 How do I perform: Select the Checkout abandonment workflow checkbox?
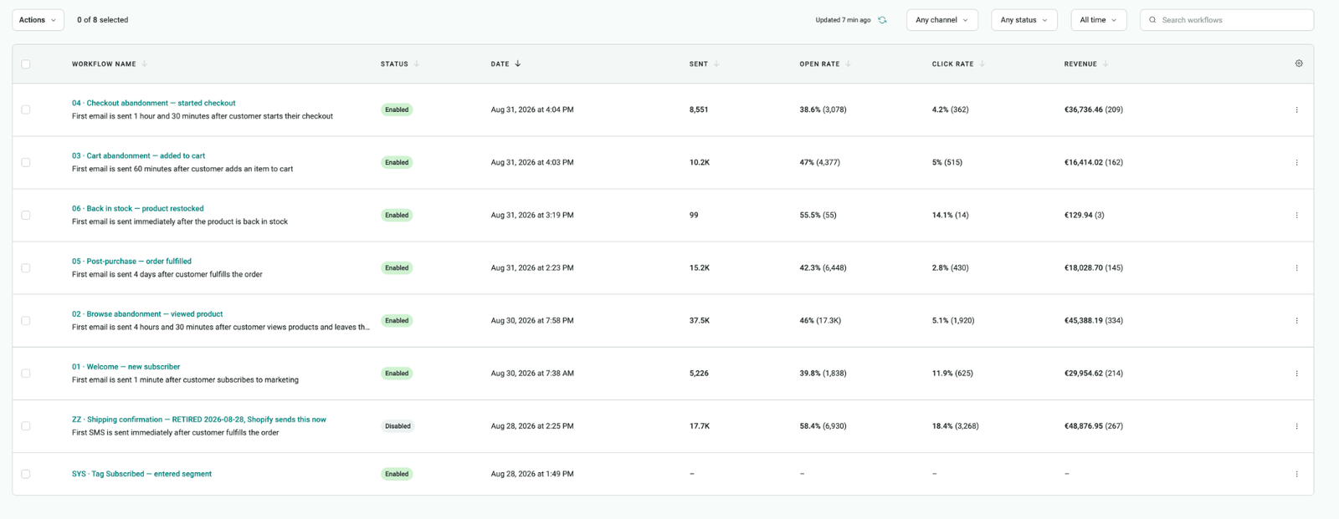point(26,109)
